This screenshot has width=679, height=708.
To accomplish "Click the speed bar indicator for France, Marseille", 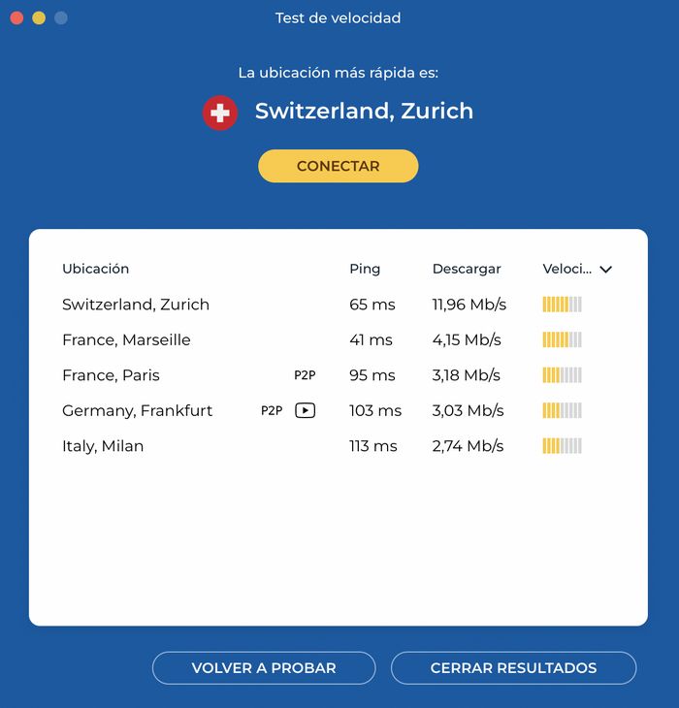I will click(x=562, y=339).
